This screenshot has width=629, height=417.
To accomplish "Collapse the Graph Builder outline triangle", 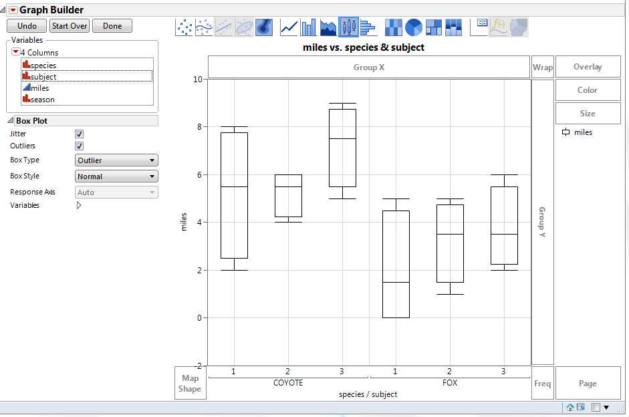I will (x=3, y=9).
